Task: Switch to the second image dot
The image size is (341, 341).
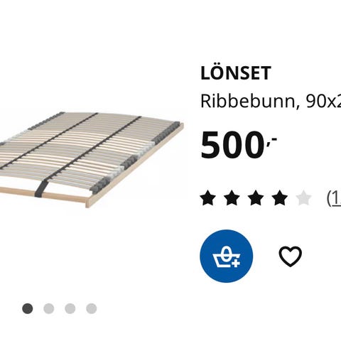Action: pyautogui.click(x=49, y=309)
